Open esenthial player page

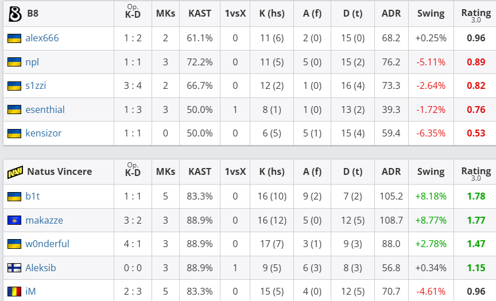(45, 110)
